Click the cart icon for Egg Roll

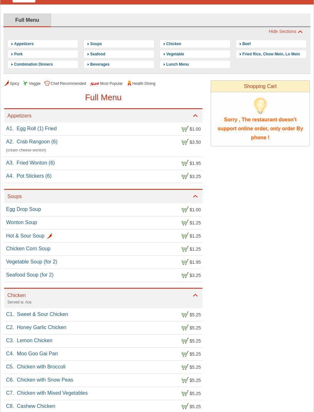(x=185, y=129)
